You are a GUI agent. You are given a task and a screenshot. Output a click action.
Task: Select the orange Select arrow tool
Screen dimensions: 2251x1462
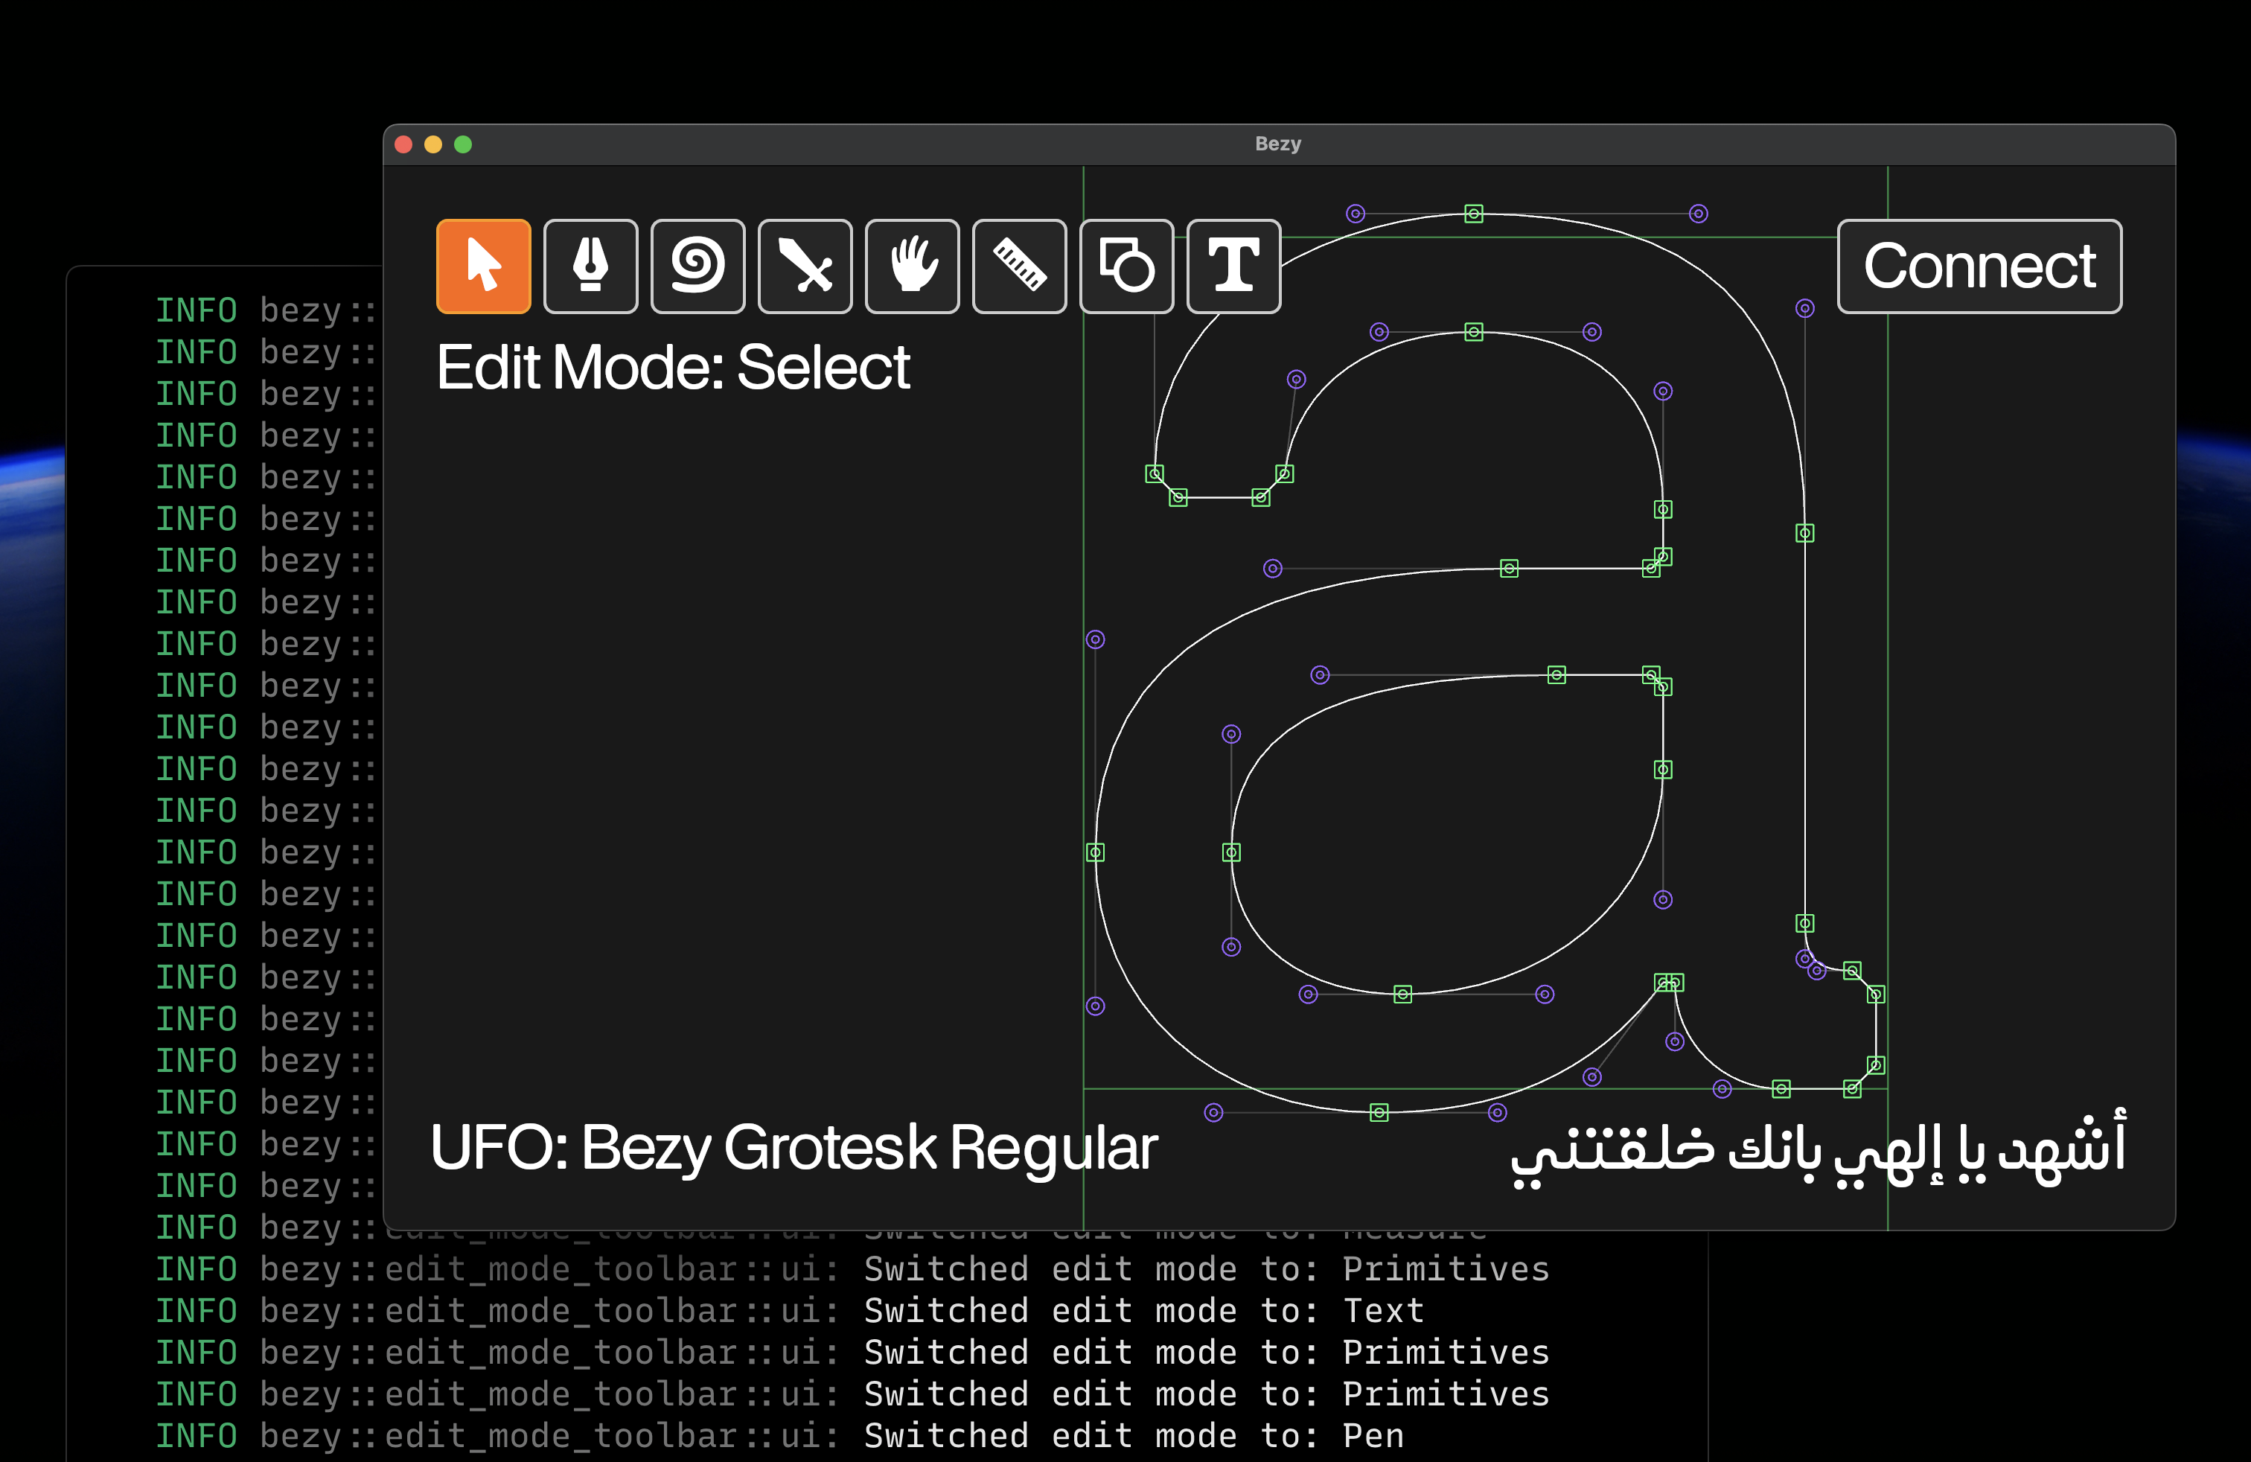tap(483, 266)
